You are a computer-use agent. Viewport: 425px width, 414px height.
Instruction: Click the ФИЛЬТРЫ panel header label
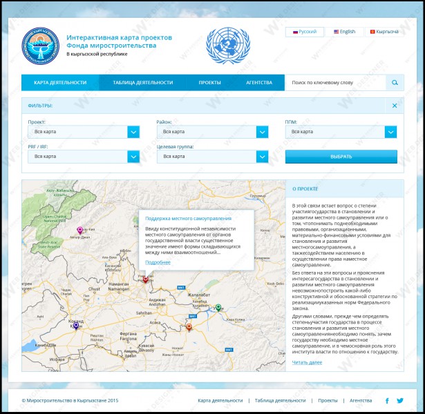click(40, 106)
